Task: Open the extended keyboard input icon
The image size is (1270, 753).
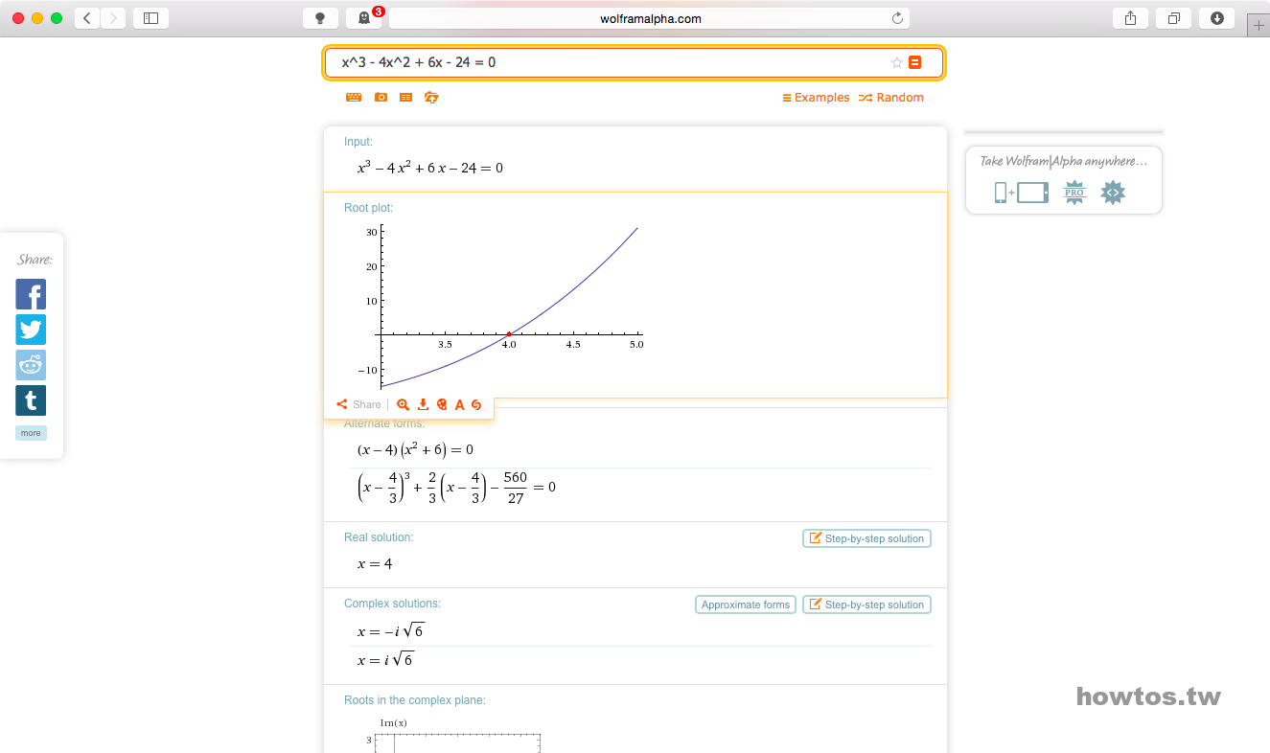Action: pos(354,97)
